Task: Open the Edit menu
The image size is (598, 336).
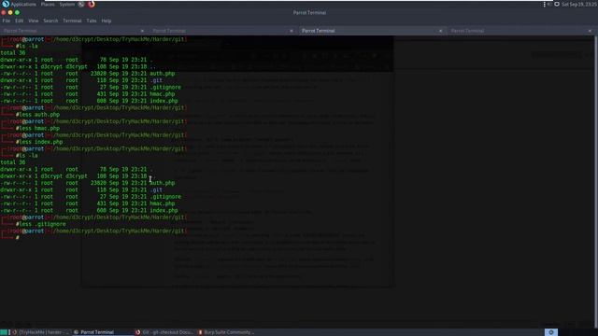Action: pyautogui.click(x=19, y=21)
